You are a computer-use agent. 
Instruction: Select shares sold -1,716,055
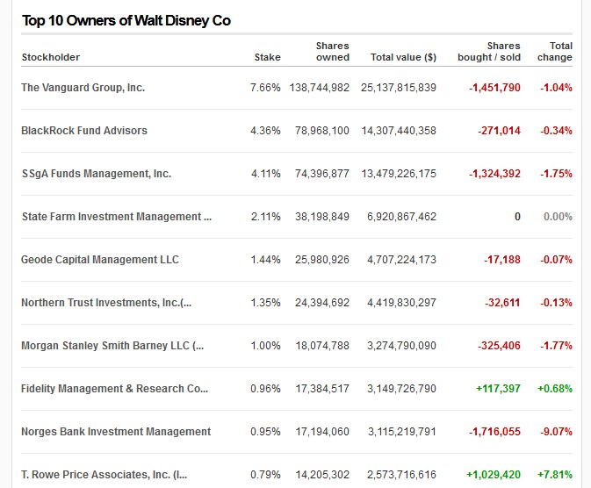point(494,431)
